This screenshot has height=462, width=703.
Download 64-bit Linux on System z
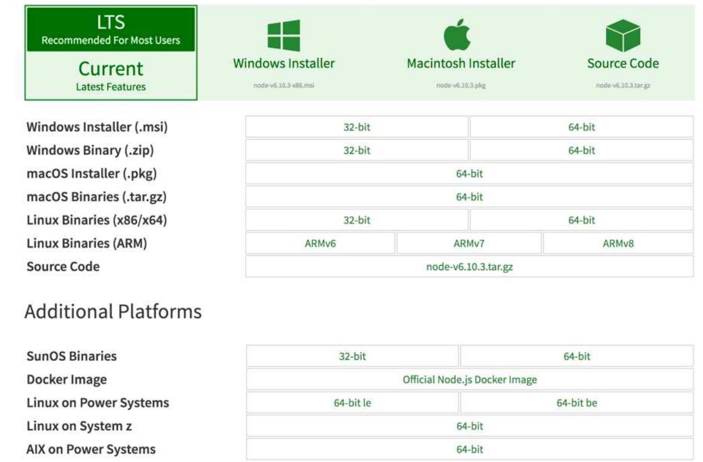pos(470,426)
